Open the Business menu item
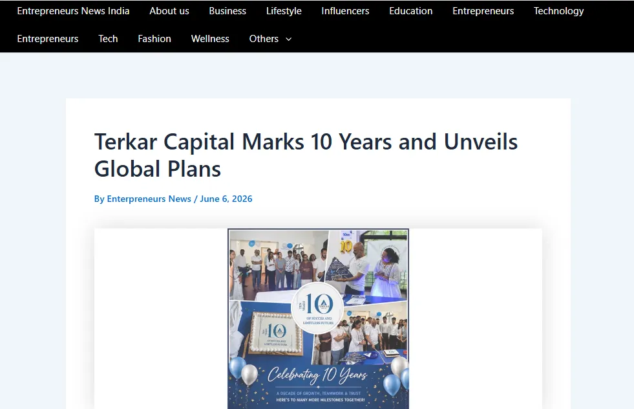 pos(227,11)
